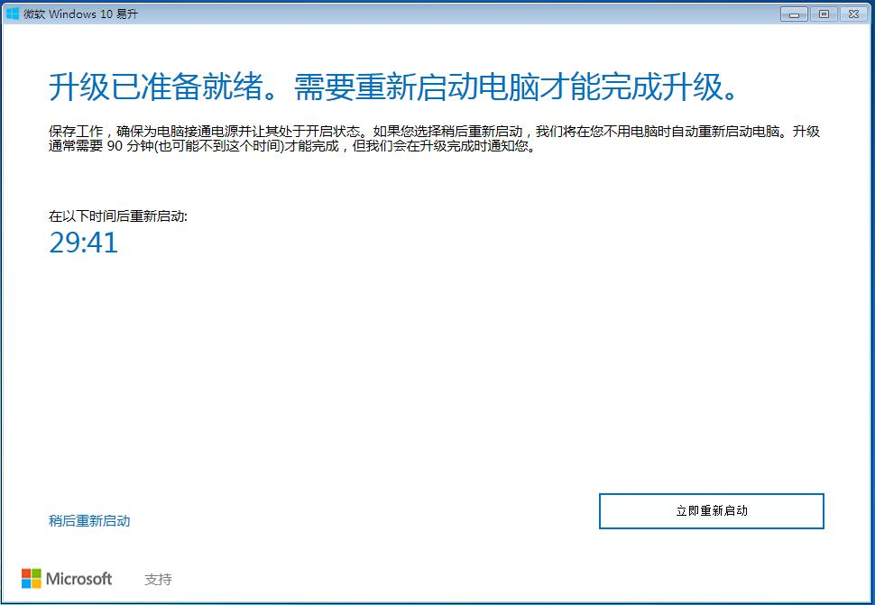Click the Microsoft wordmark text
The image size is (875, 605).
tap(79, 579)
